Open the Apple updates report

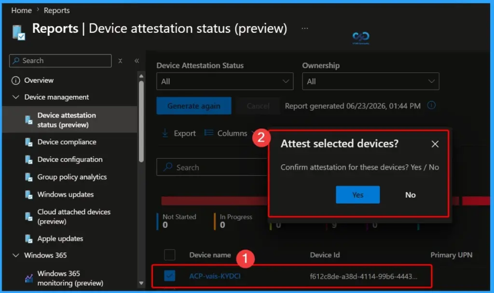[x=60, y=239]
